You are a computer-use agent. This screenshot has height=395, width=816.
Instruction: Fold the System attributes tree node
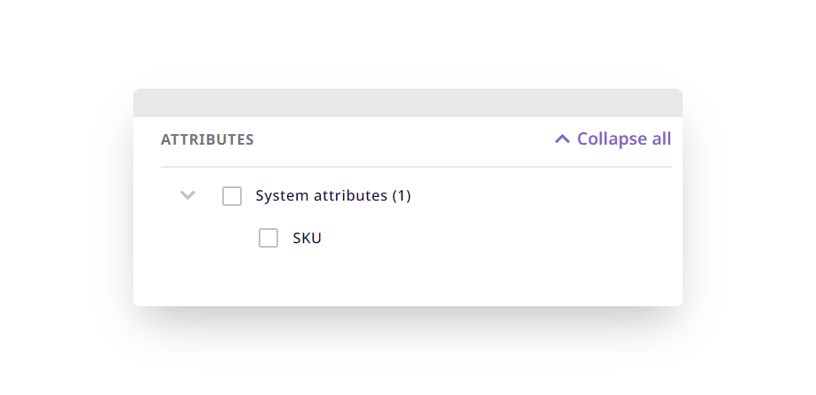pyautogui.click(x=188, y=195)
